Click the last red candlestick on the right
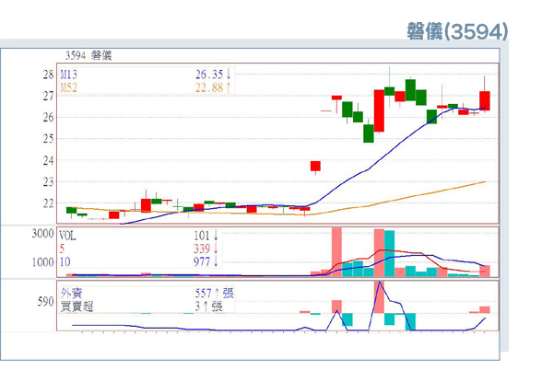Image resolution: width=553 pixels, height=382 pixels. tap(485, 101)
